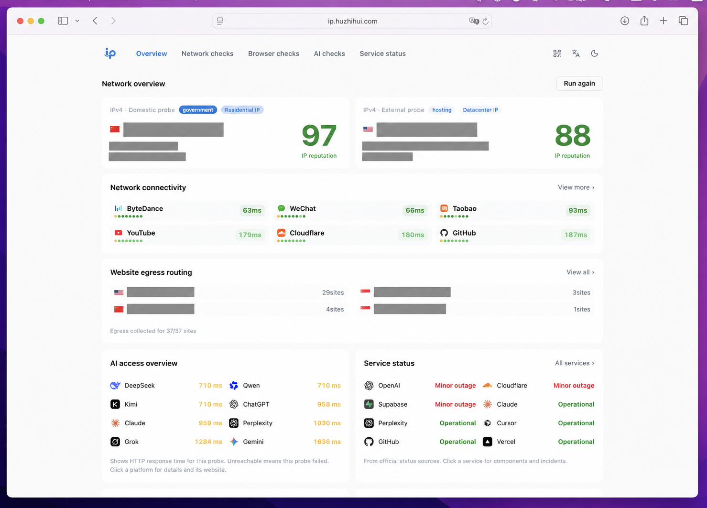
Task: Click the Qwen icon
Action: click(x=234, y=386)
